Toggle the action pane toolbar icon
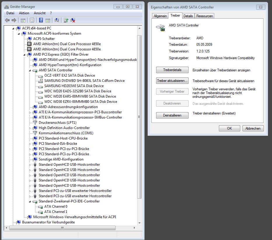The width and height of the screenshot is (272, 240). pos(48,20)
